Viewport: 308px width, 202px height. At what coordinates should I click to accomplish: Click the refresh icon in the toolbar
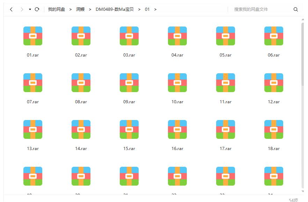37,9
